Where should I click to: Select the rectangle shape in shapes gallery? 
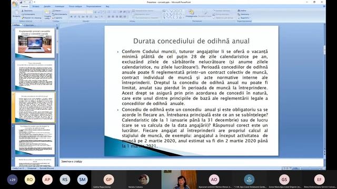click(174, 10)
